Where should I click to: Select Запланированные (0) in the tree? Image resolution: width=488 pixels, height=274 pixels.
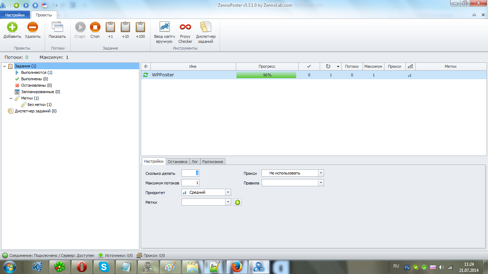point(40,92)
